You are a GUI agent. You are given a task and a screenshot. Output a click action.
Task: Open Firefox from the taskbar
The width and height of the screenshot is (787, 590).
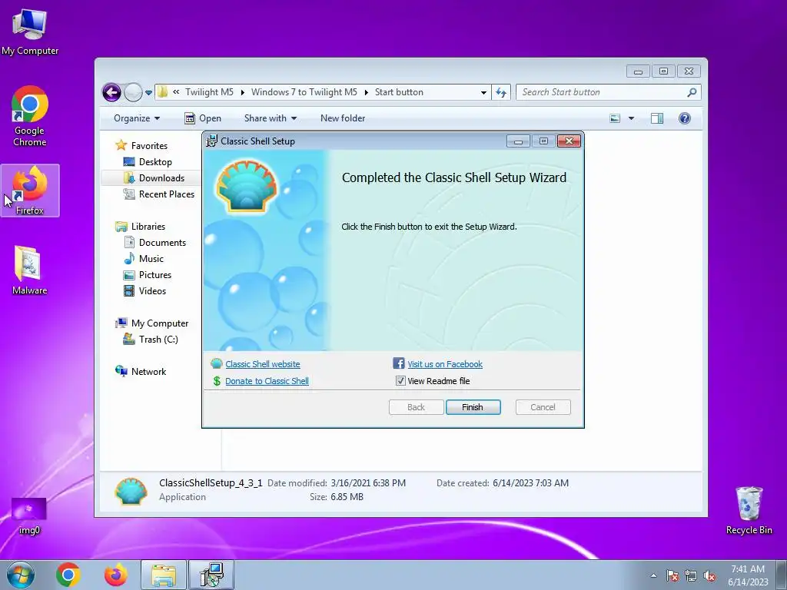click(115, 575)
